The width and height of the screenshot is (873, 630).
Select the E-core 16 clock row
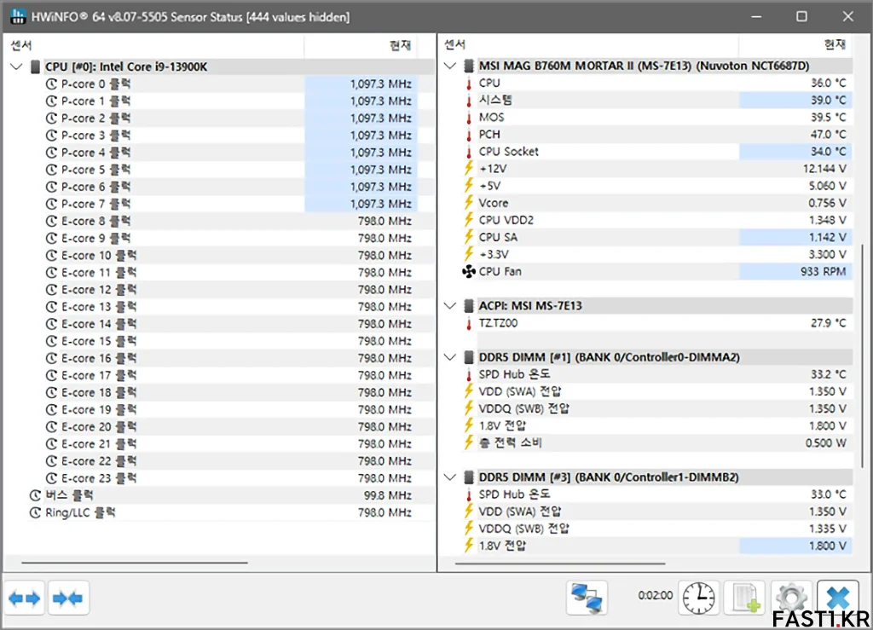(x=230, y=358)
